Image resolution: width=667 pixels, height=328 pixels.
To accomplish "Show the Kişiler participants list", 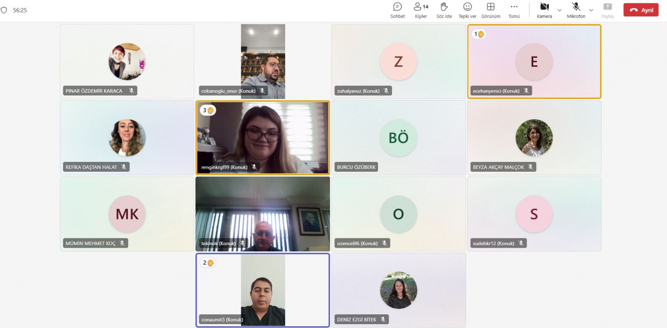I will point(420,7).
